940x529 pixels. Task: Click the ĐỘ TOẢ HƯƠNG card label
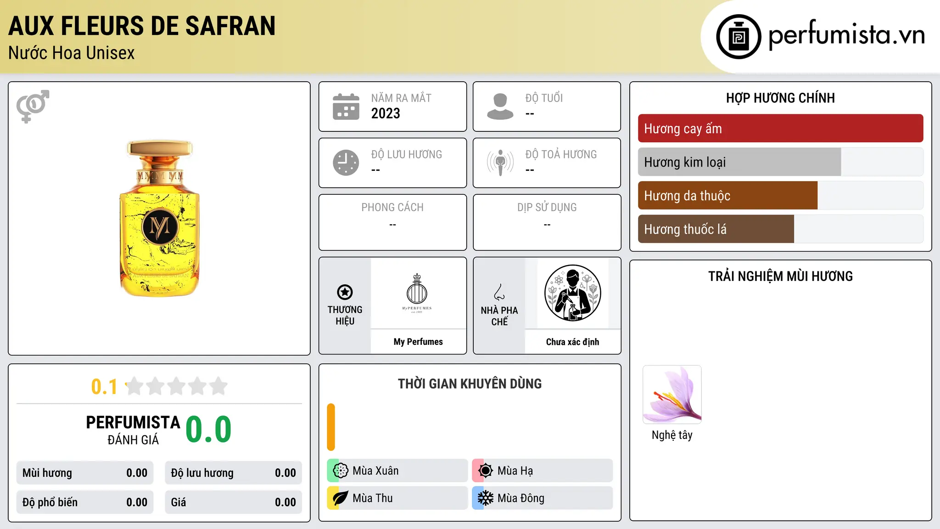(561, 155)
